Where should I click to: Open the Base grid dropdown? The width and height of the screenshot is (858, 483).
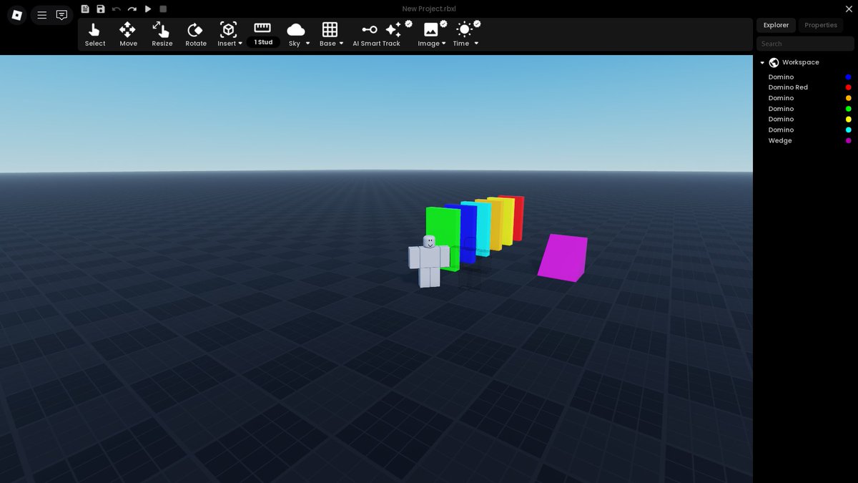[331, 34]
